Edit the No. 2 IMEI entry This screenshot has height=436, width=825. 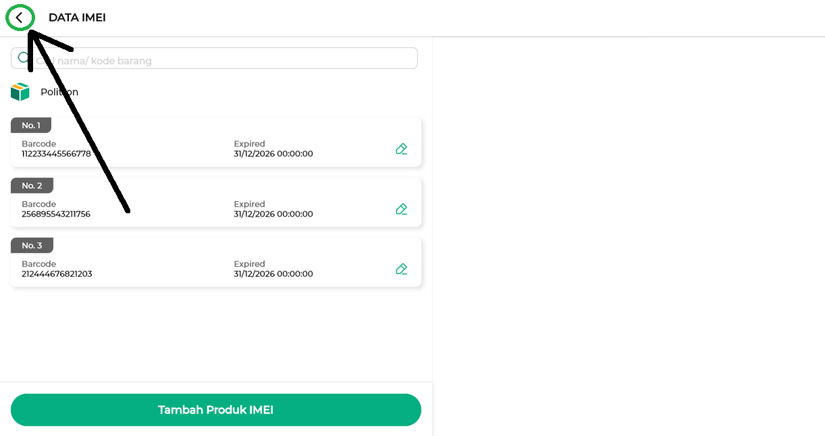pos(401,209)
